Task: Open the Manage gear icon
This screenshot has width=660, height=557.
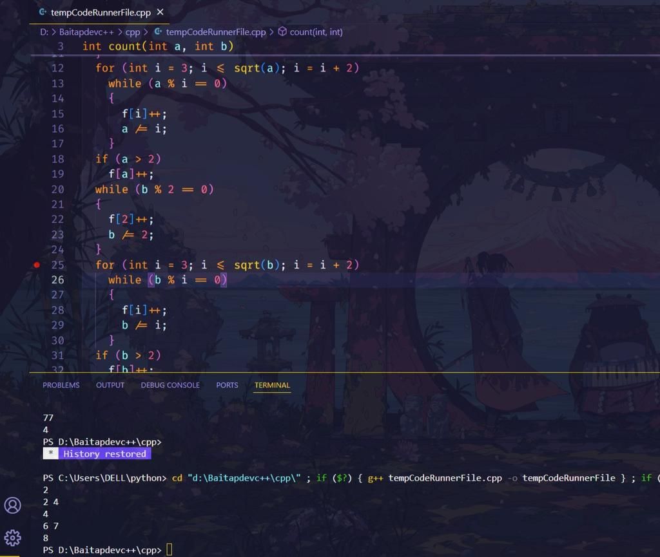Action: coord(13,538)
